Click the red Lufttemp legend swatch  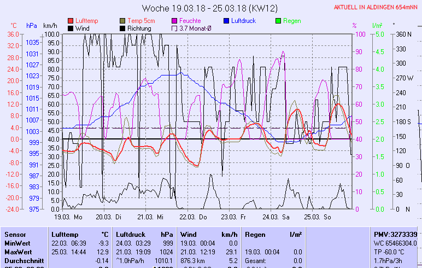pyautogui.click(x=71, y=21)
